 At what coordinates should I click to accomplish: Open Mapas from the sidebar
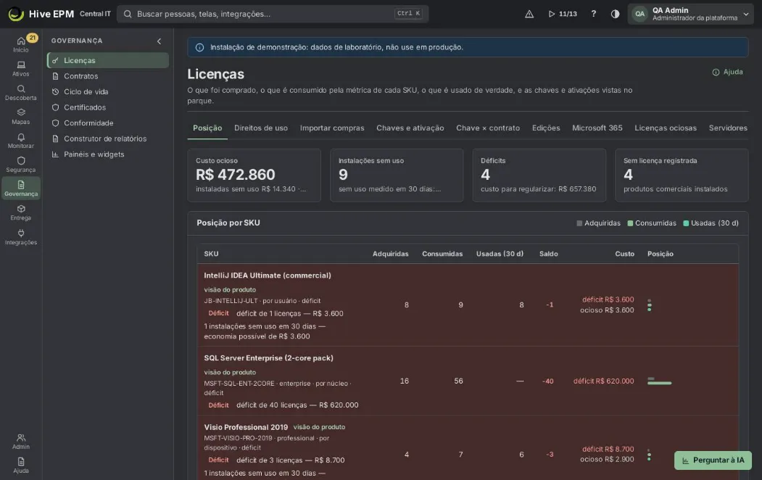pos(21,116)
